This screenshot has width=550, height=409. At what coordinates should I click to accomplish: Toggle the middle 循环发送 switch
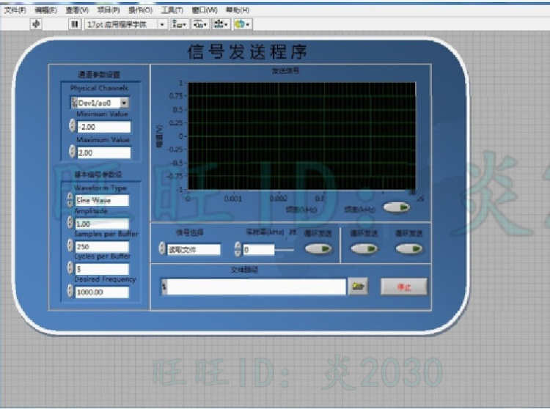click(364, 248)
